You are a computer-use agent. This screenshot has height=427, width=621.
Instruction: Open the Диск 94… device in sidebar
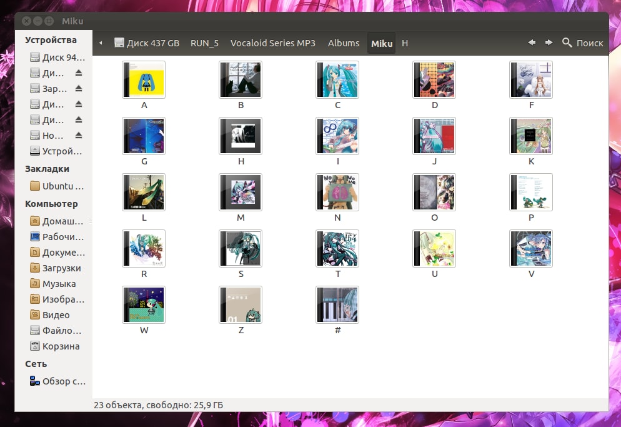tap(57, 58)
